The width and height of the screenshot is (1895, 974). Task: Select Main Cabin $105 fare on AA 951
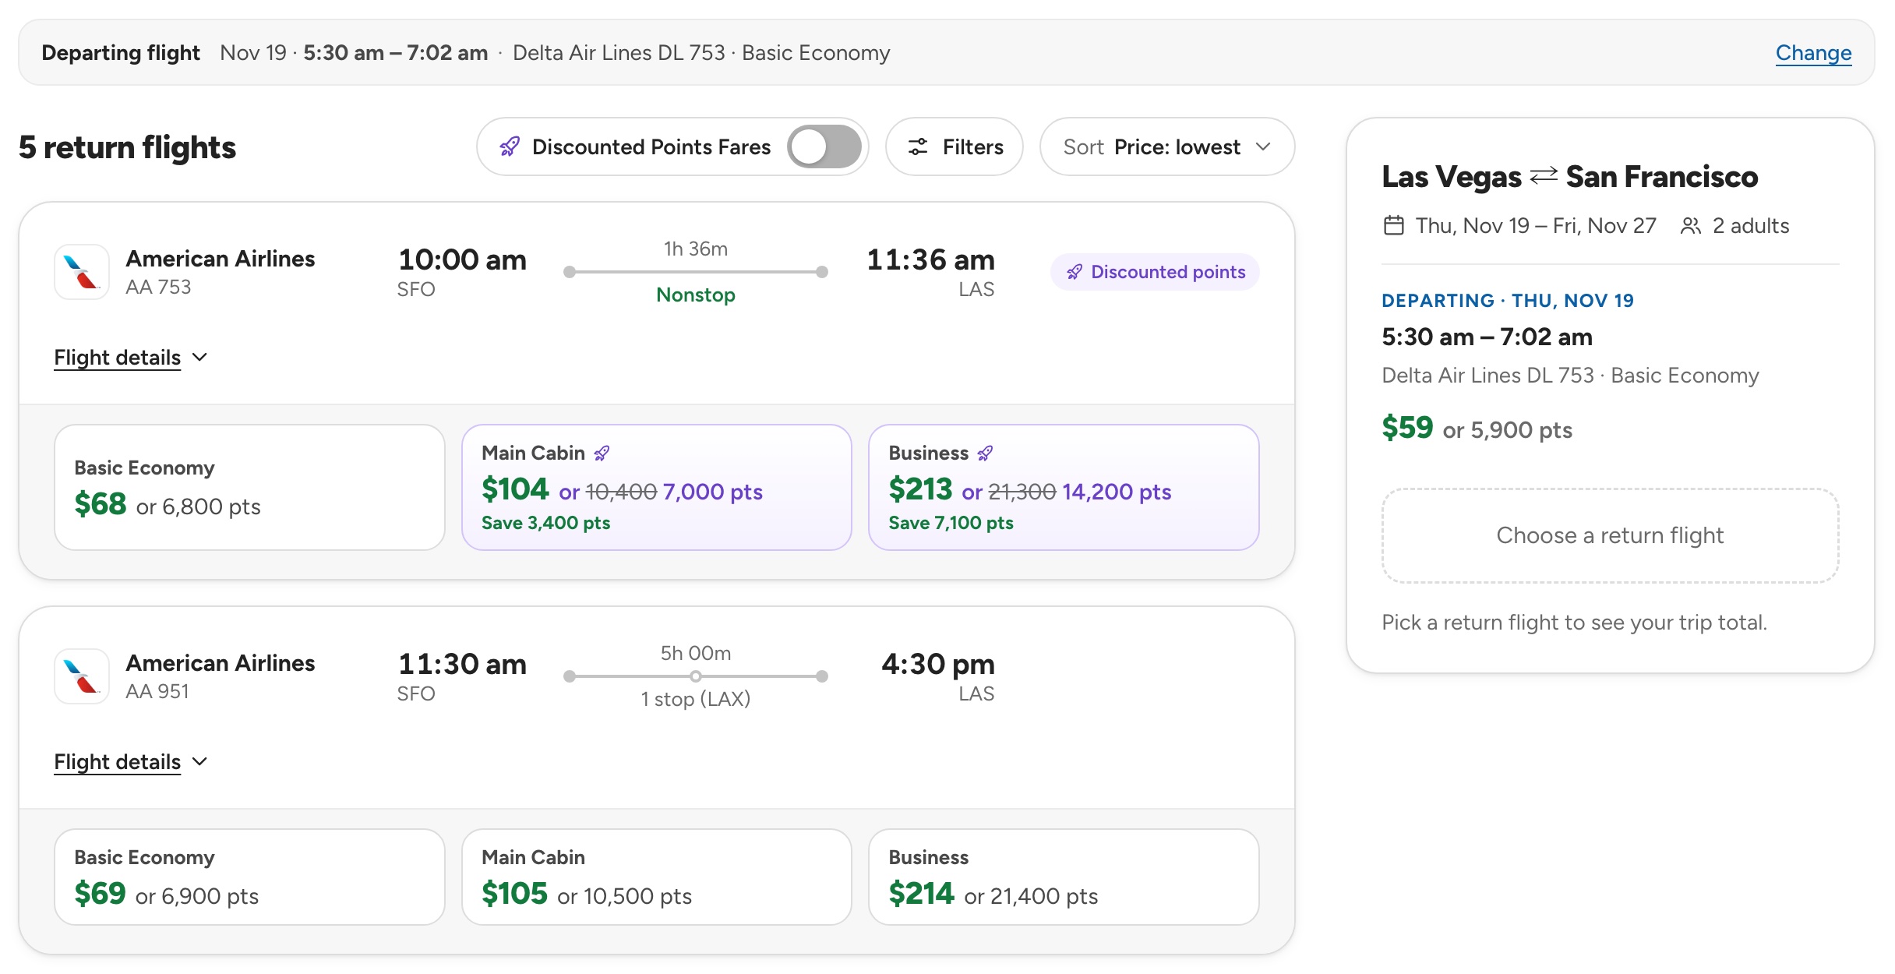coord(656,877)
